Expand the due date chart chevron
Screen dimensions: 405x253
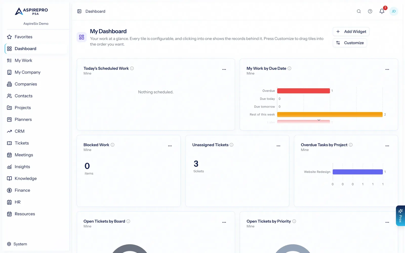[319, 120]
